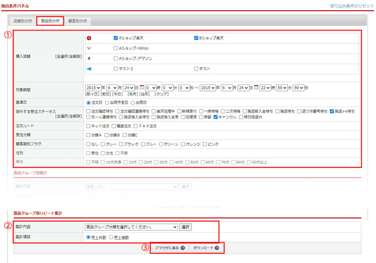Select the 出荷日 radio button
The image size is (376, 263).
click(133, 103)
